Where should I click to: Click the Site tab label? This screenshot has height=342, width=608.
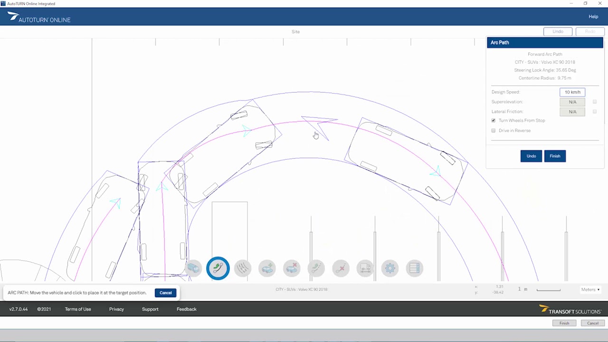click(295, 32)
